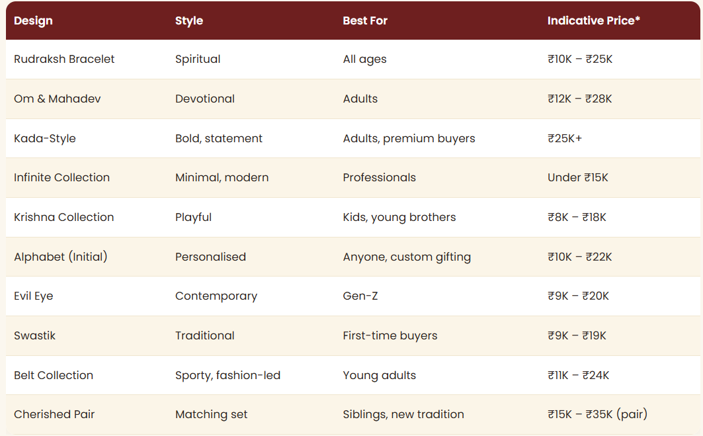Viewport: 703px width, 436px height.
Task: Select the Swastik design cell
Action: click(34, 335)
